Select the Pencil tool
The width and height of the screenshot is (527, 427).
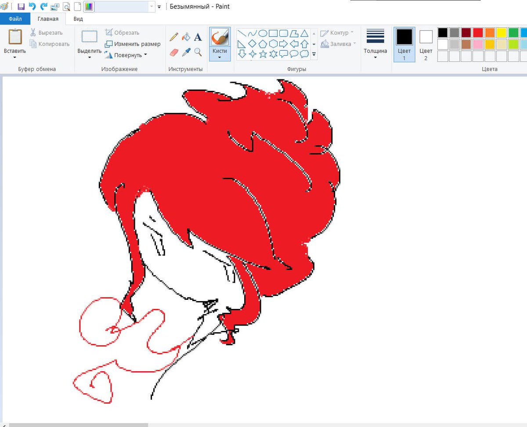[x=173, y=37]
